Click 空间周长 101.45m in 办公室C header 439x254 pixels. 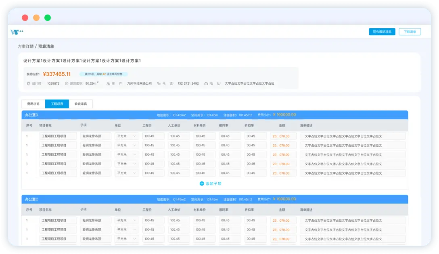[205, 199]
